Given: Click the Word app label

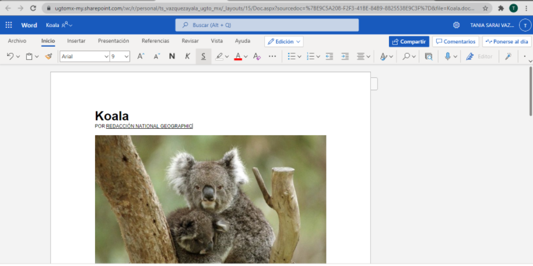Looking at the screenshot, I should click(x=29, y=25).
